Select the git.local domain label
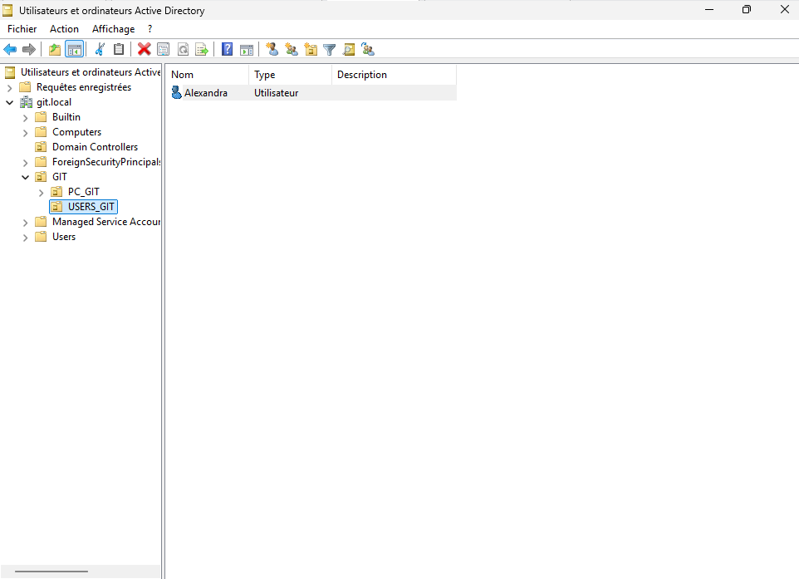Image resolution: width=799 pixels, height=579 pixels. pos(54,102)
